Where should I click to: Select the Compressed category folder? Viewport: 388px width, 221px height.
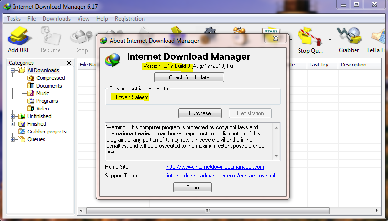(51, 78)
